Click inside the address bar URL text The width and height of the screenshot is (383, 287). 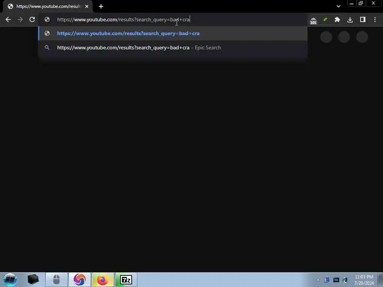click(123, 19)
